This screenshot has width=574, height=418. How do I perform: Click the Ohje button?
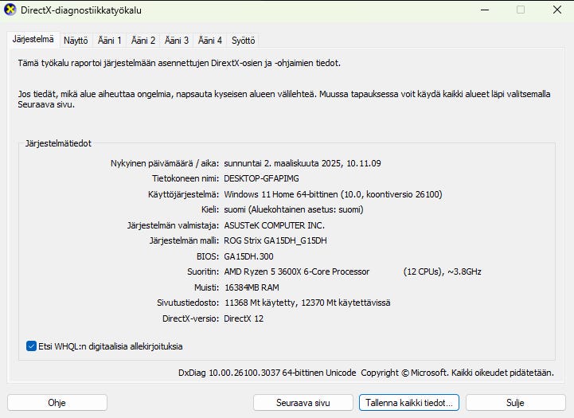click(57, 403)
